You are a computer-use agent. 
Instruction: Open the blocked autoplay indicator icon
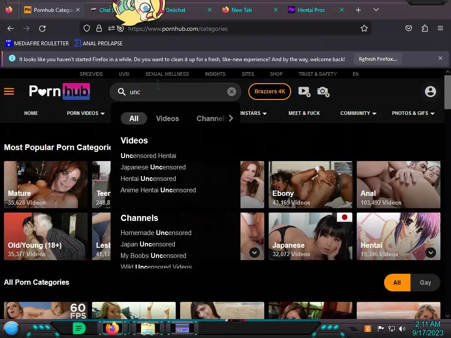pyautogui.click(x=121, y=28)
